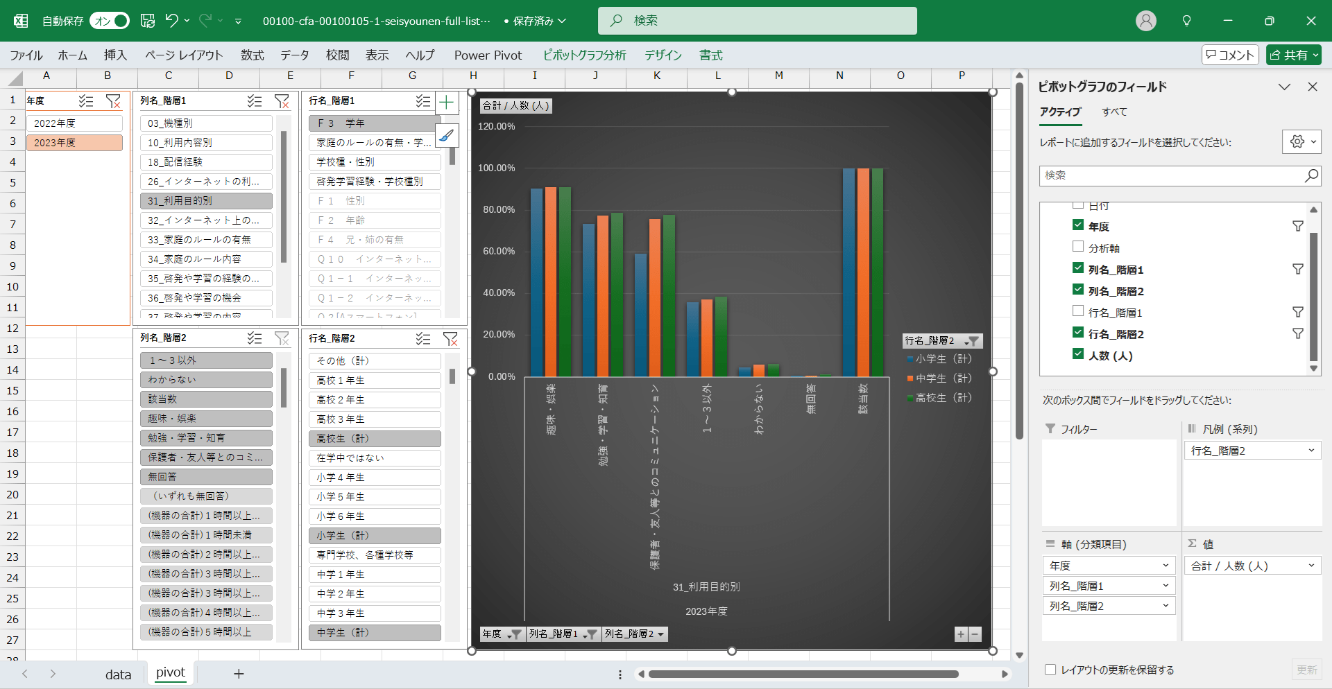
Task: Expand 合計 / 人数 (人) value dropdown
Action: tap(1311, 566)
